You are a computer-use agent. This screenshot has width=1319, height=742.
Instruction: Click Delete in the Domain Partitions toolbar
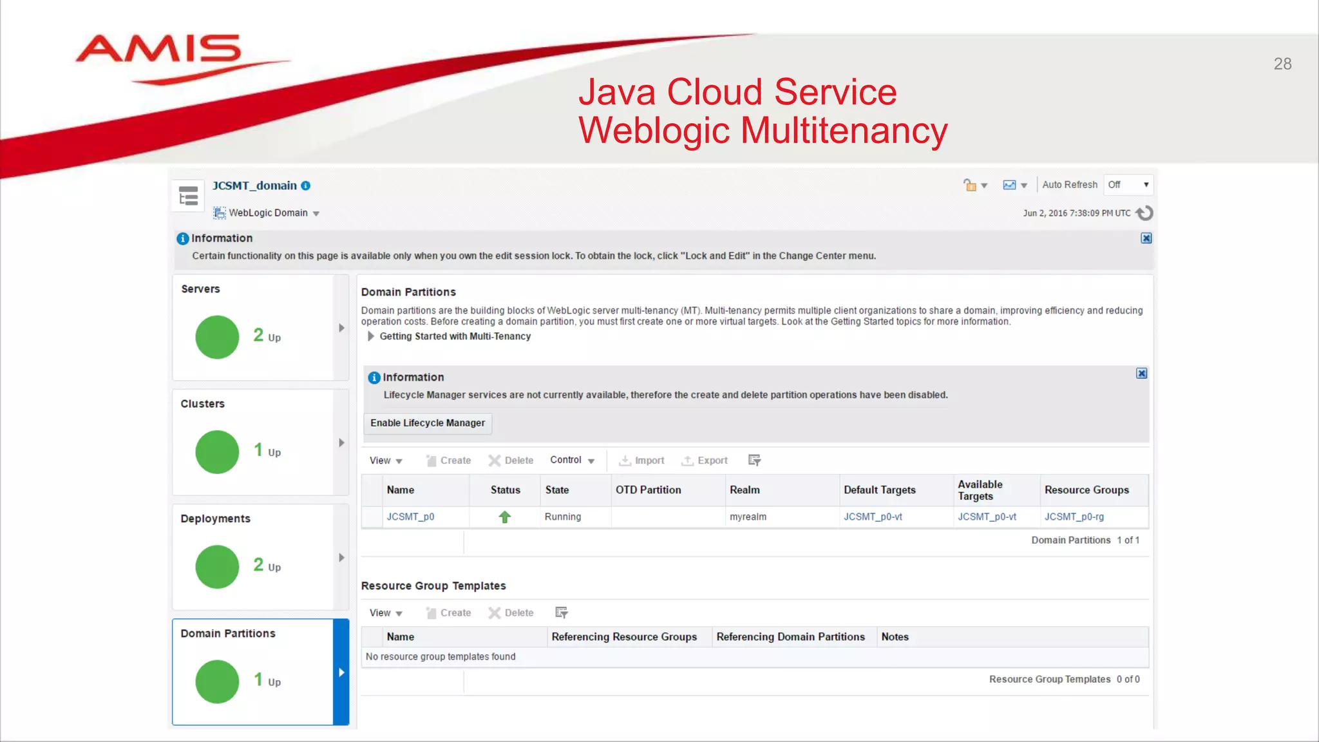click(x=511, y=461)
